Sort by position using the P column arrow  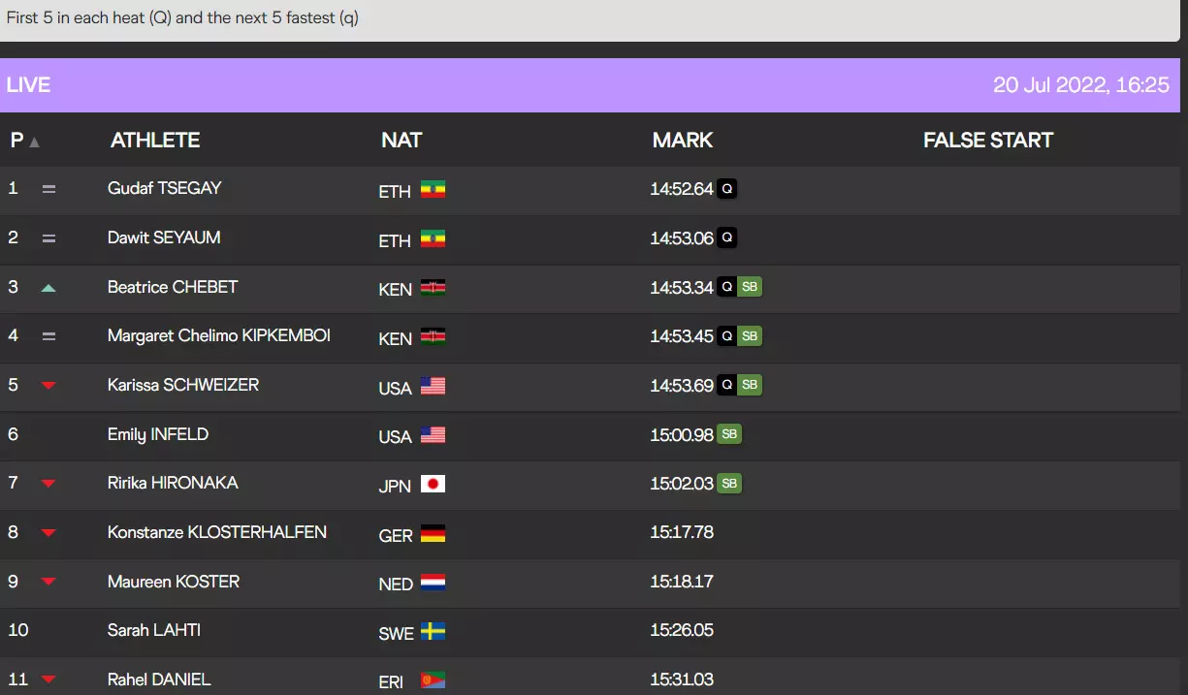pyautogui.click(x=34, y=142)
